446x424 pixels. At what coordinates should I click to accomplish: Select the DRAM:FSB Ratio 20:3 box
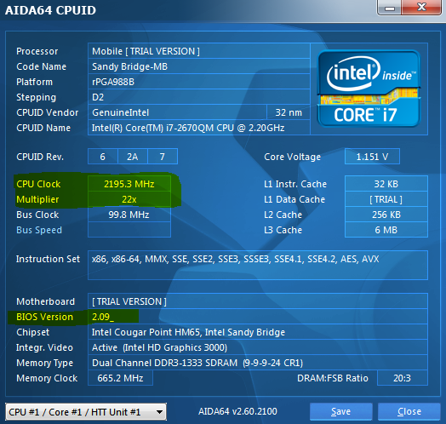403,378
